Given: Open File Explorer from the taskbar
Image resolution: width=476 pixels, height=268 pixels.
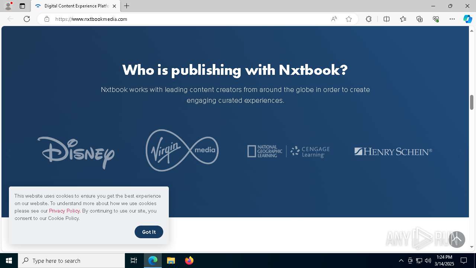Looking at the screenshot, I should 171,261.
